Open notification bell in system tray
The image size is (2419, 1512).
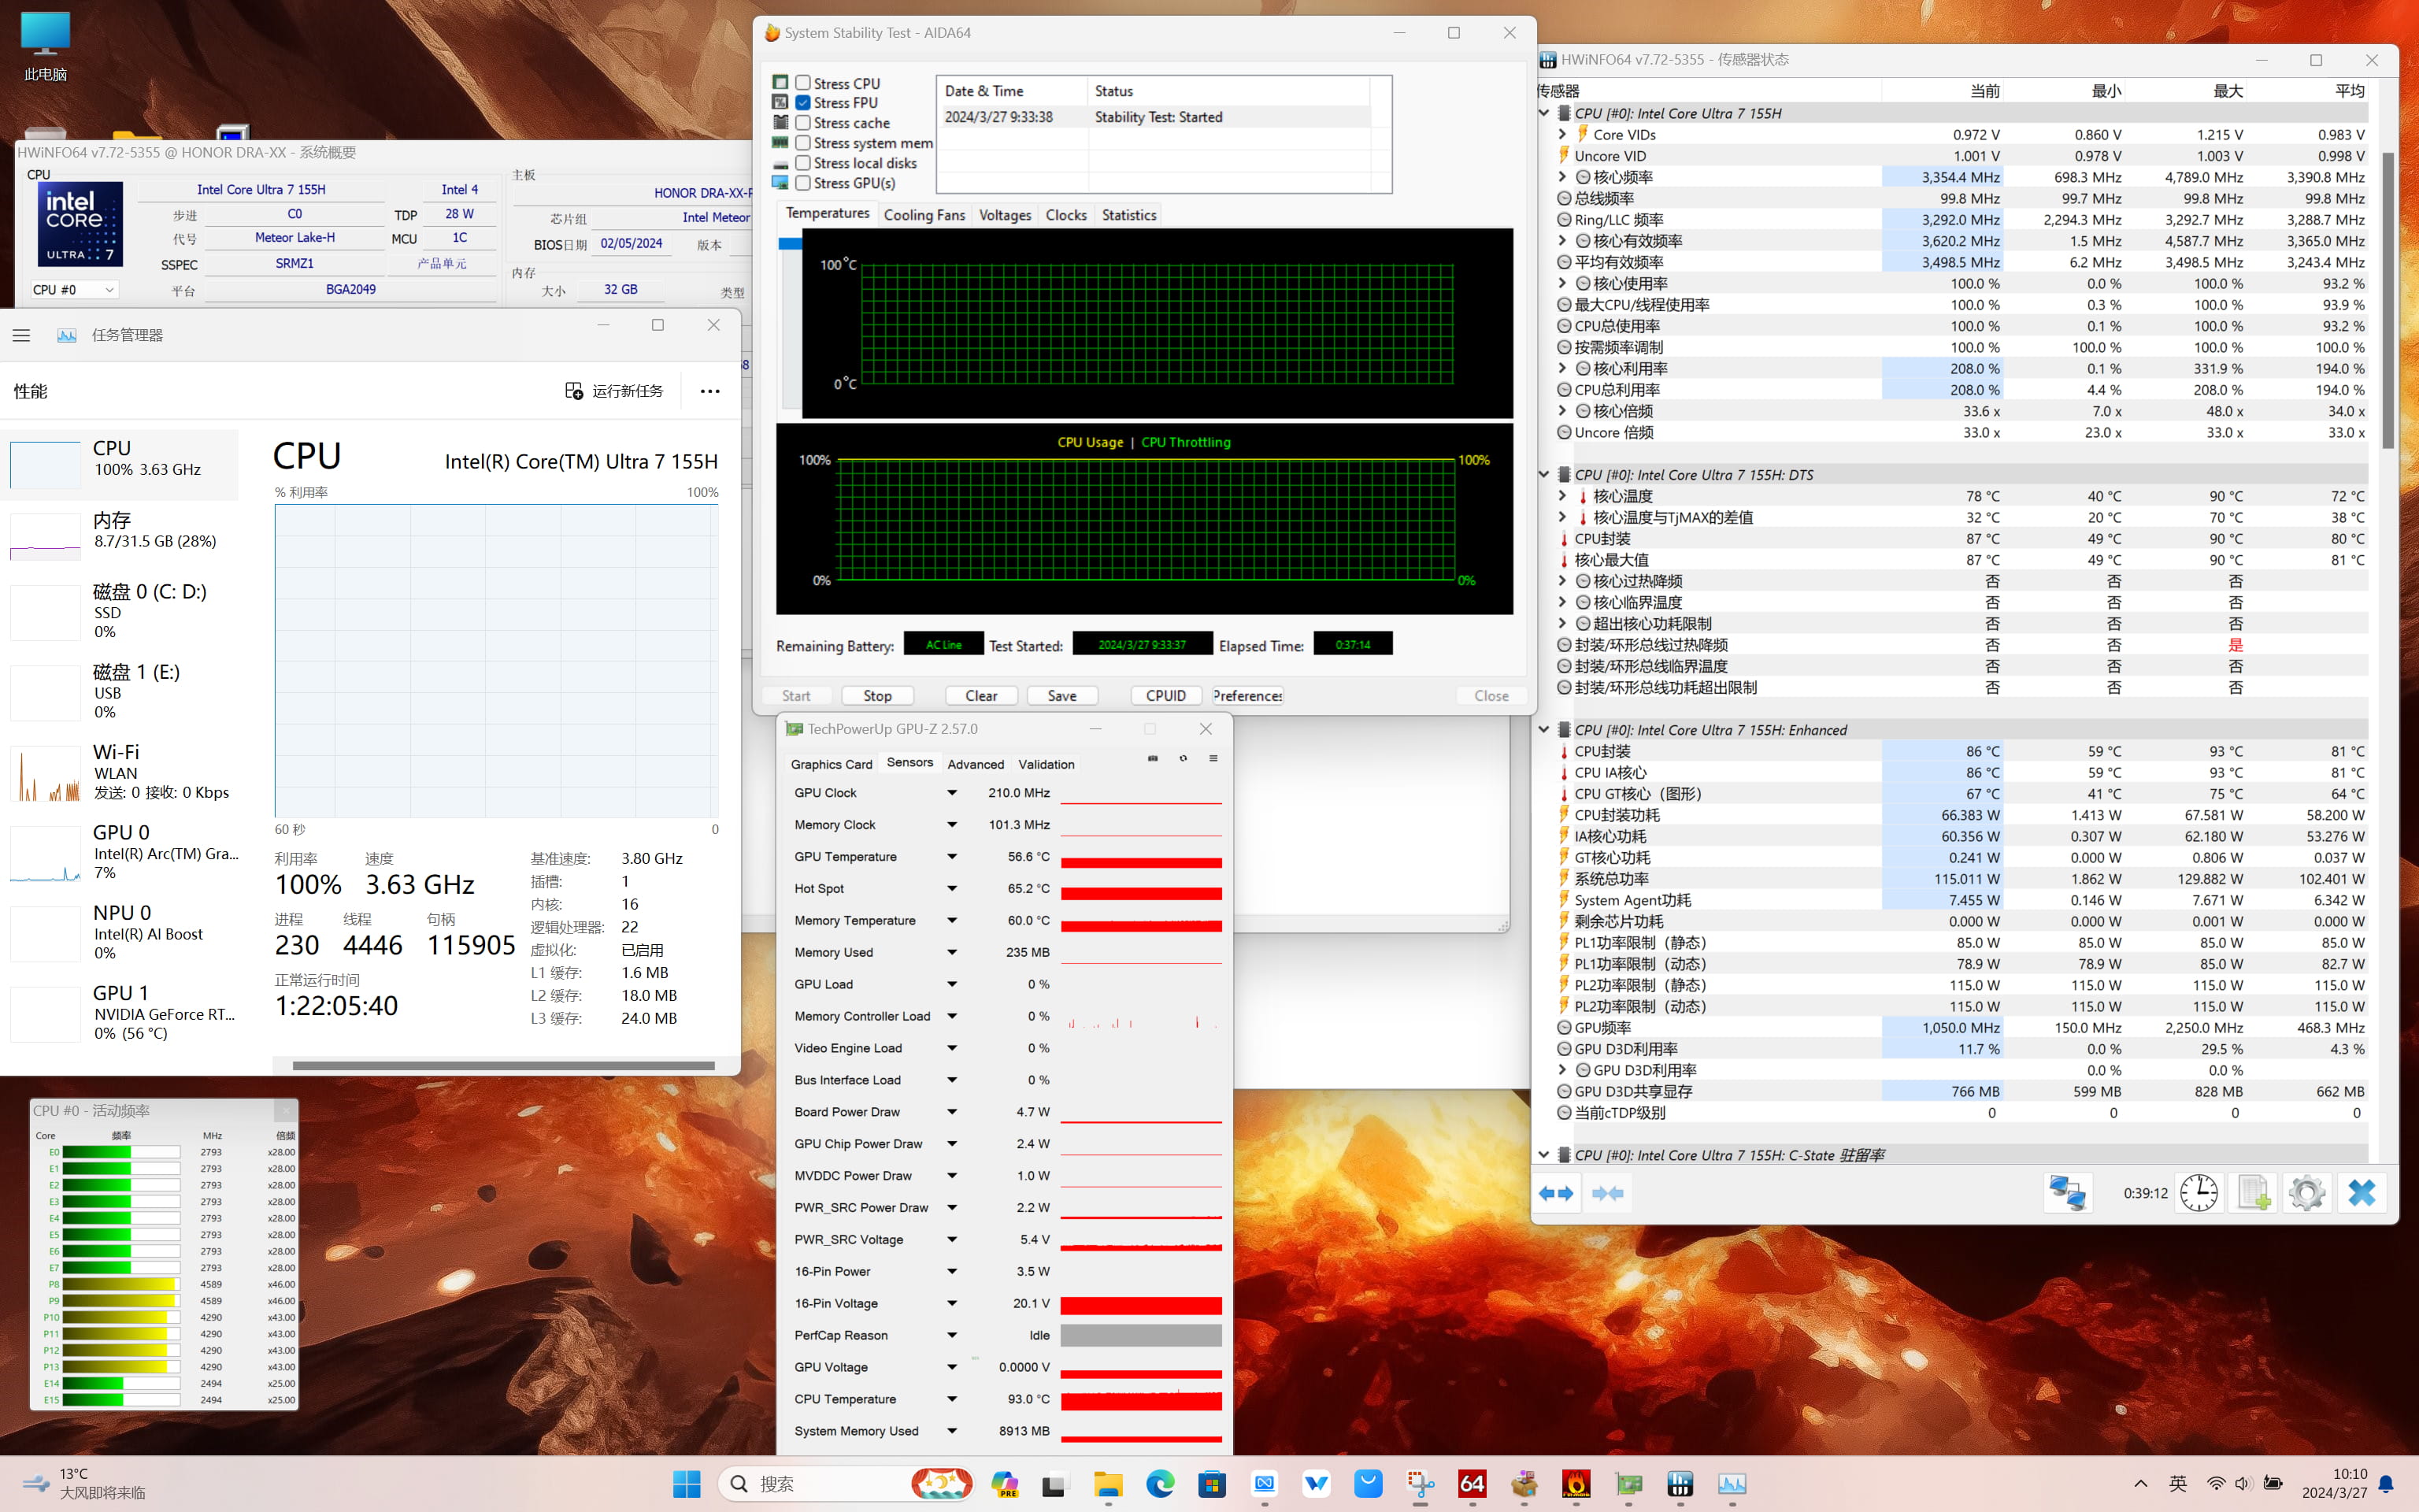tap(2387, 1483)
